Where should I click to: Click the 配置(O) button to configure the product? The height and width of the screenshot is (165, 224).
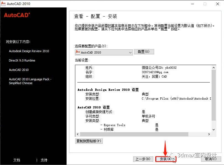tap(144, 52)
